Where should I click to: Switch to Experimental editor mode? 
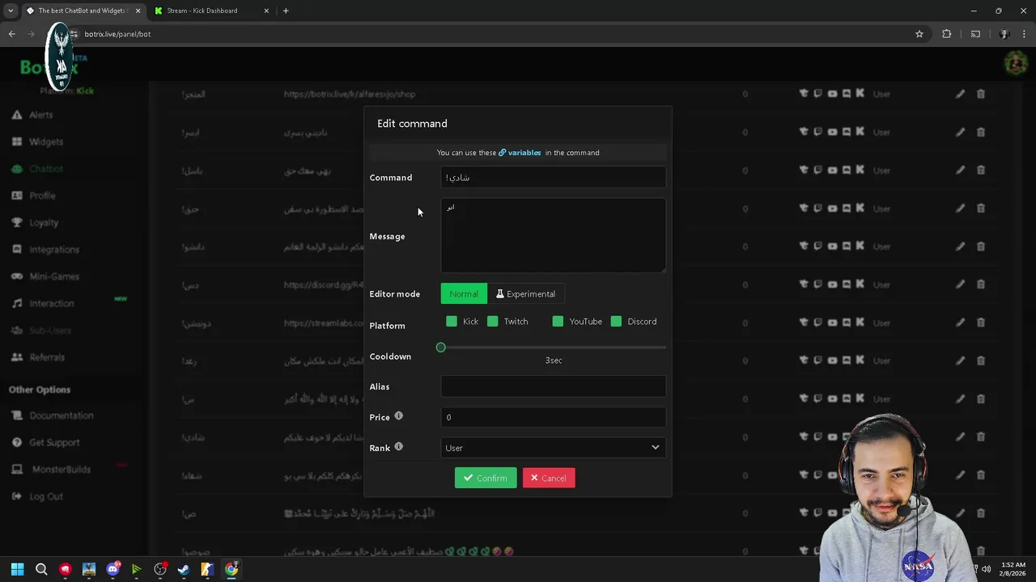(x=526, y=293)
